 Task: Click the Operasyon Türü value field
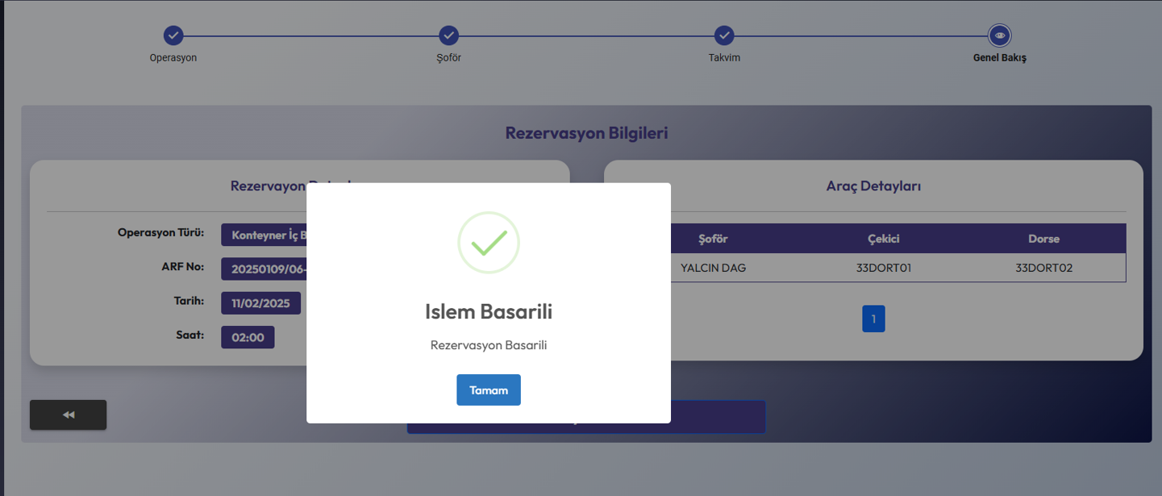pyautogui.click(x=264, y=235)
